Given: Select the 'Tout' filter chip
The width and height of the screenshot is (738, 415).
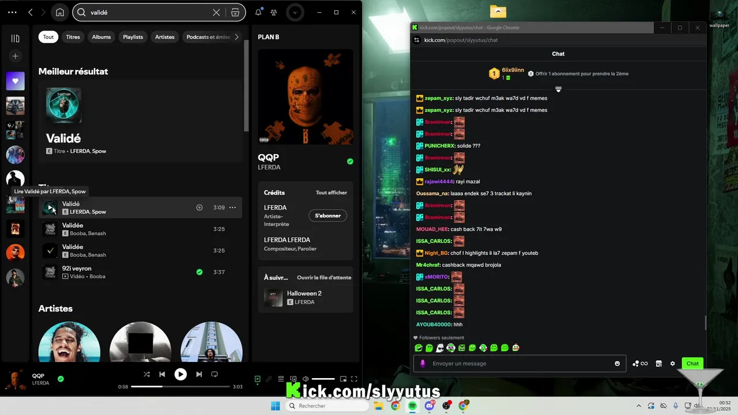Looking at the screenshot, I should point(48,37).
